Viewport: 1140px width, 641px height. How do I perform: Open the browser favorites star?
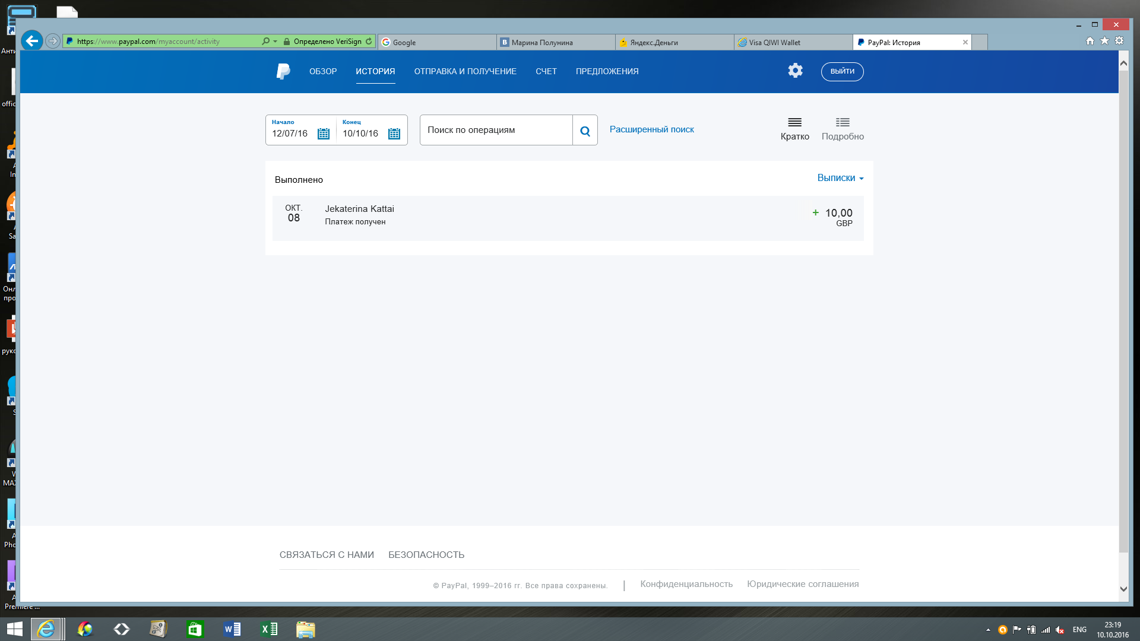1104,41
